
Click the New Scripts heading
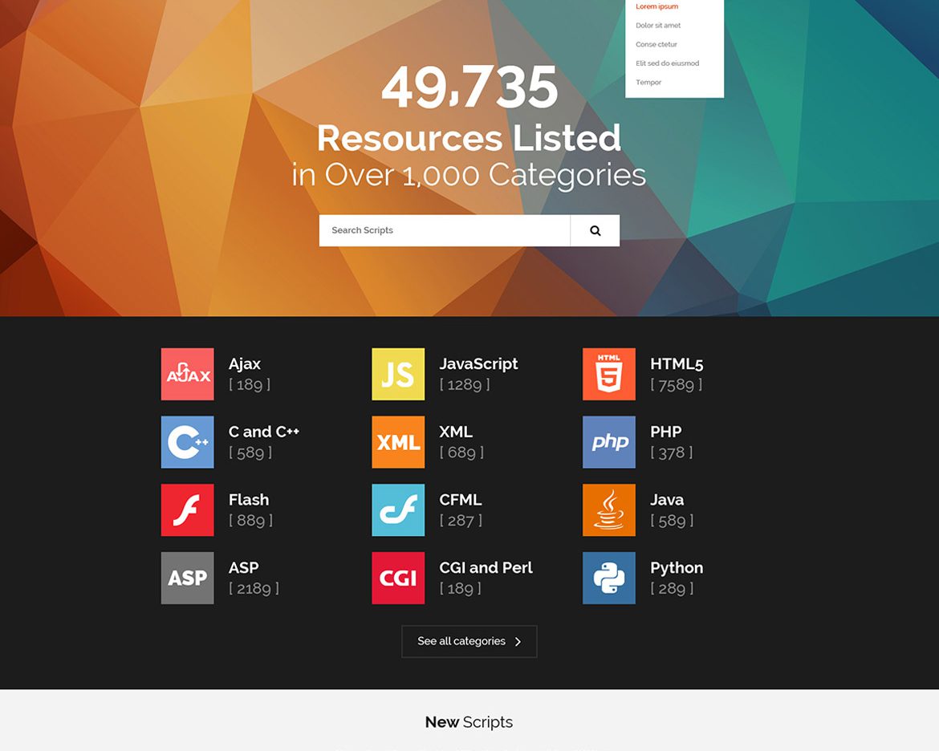tap(469, 722)
